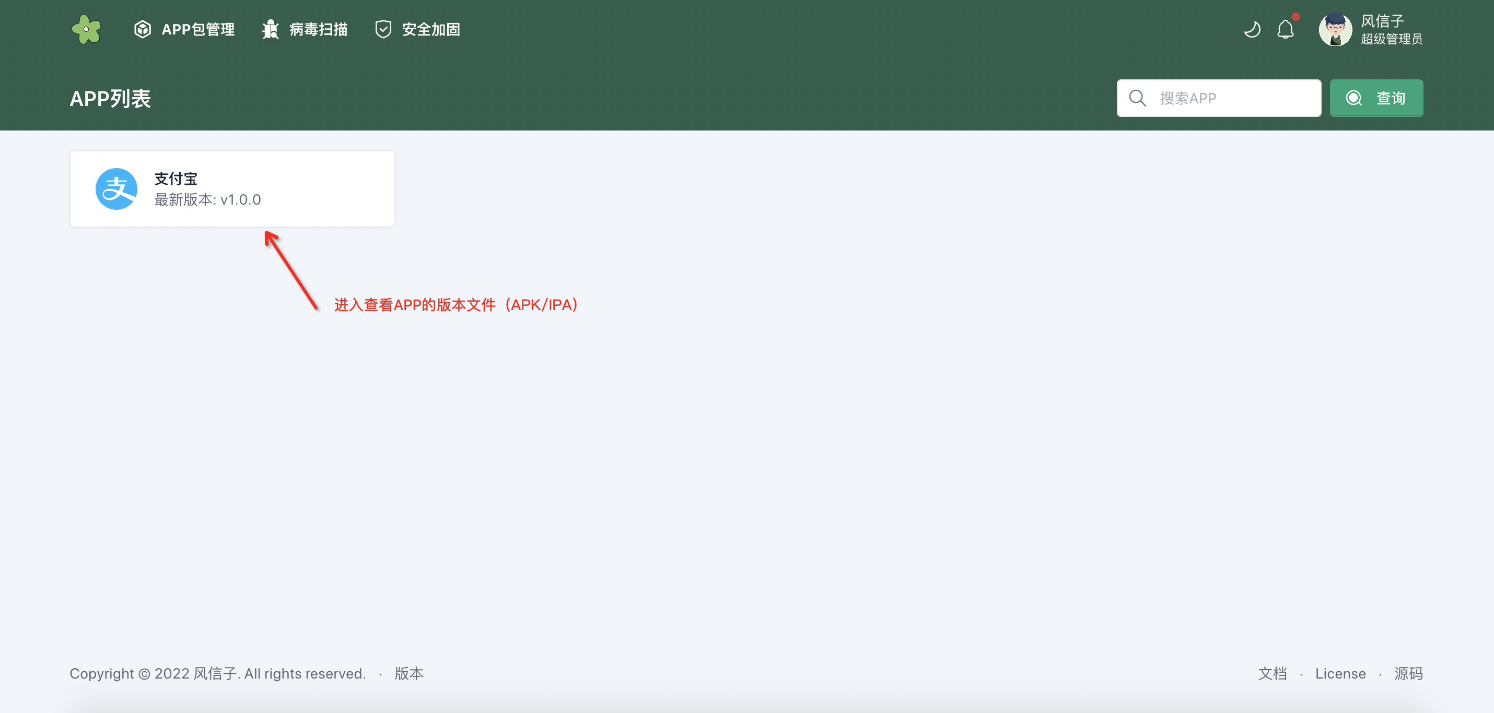Click the blue 支付宝 app icon

click(x=116, y=189)
